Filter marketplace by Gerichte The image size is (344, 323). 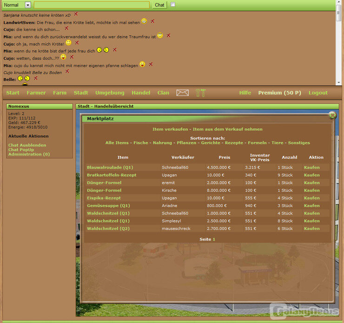pyautogui.click(x=211, y=143)
